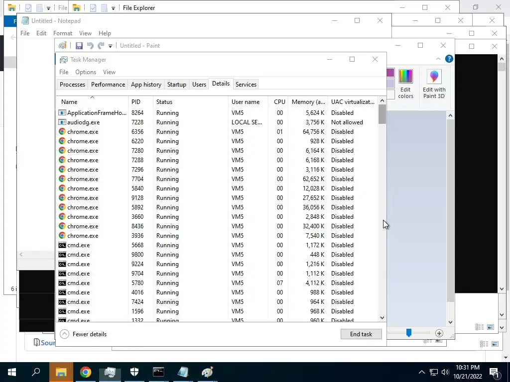Click Task Manager scrollbar up arrow
The image size is (510, 382).
[x=382, y=100]
